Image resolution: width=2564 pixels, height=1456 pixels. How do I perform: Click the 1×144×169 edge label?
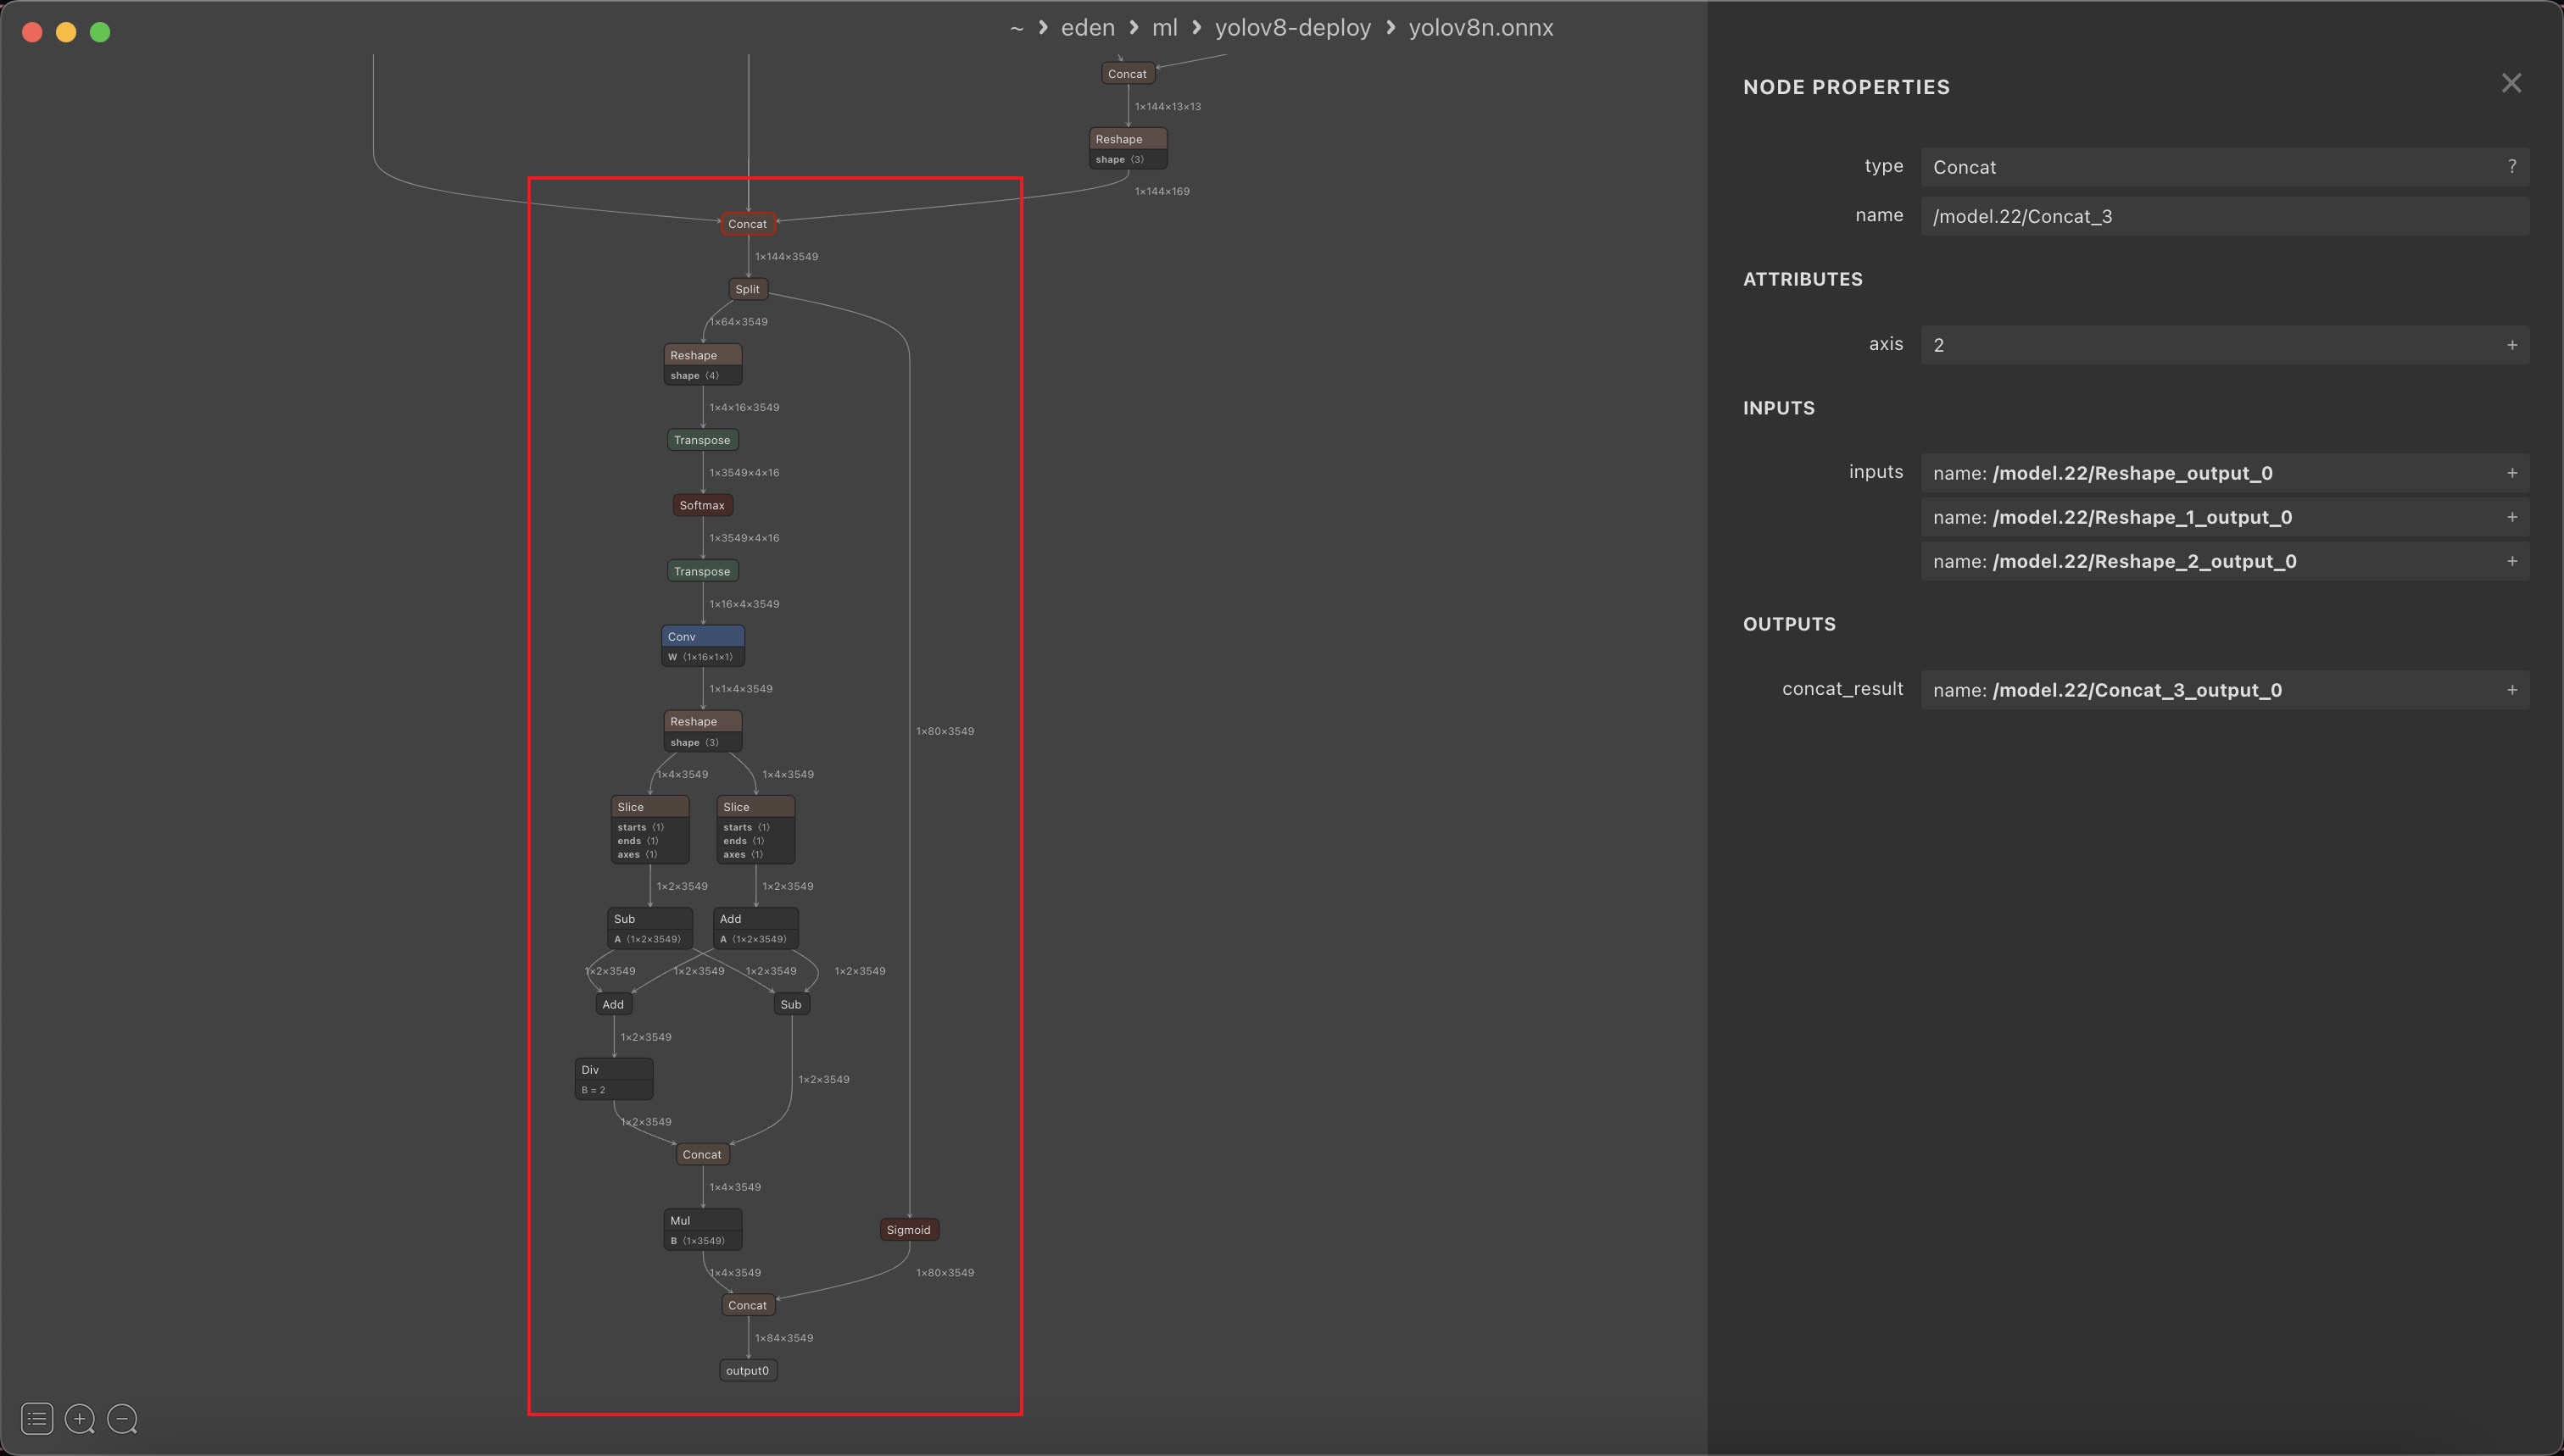click(x=1162, y=191)
